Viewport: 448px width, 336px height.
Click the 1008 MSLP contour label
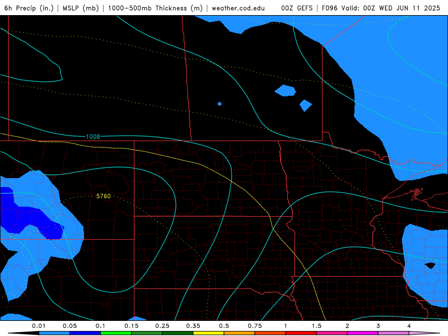click(93, 137)
